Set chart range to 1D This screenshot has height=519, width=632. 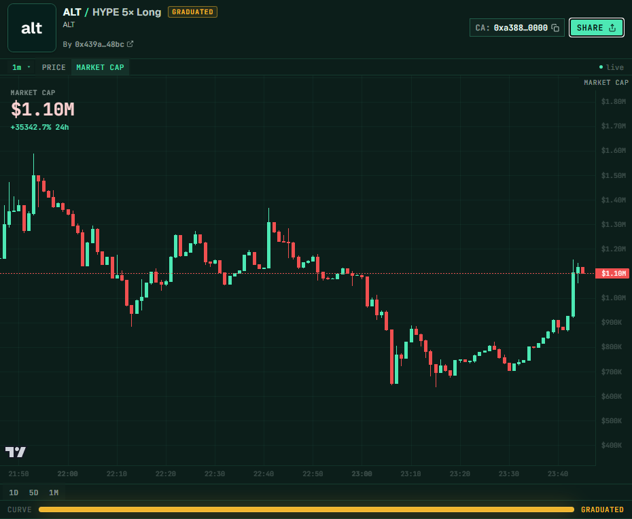[14, 493]
